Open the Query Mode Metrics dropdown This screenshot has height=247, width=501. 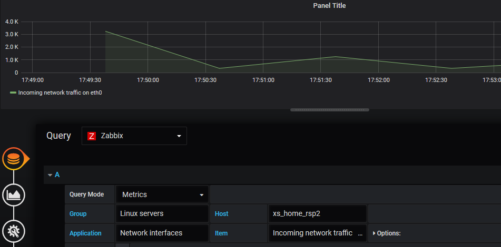[x=162, y=194]
